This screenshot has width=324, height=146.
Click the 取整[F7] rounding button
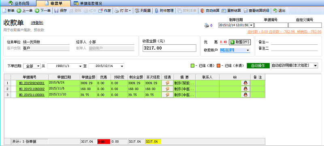pos(240,42)
